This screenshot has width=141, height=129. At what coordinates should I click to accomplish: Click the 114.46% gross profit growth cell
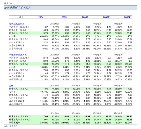tap(55, 98)
